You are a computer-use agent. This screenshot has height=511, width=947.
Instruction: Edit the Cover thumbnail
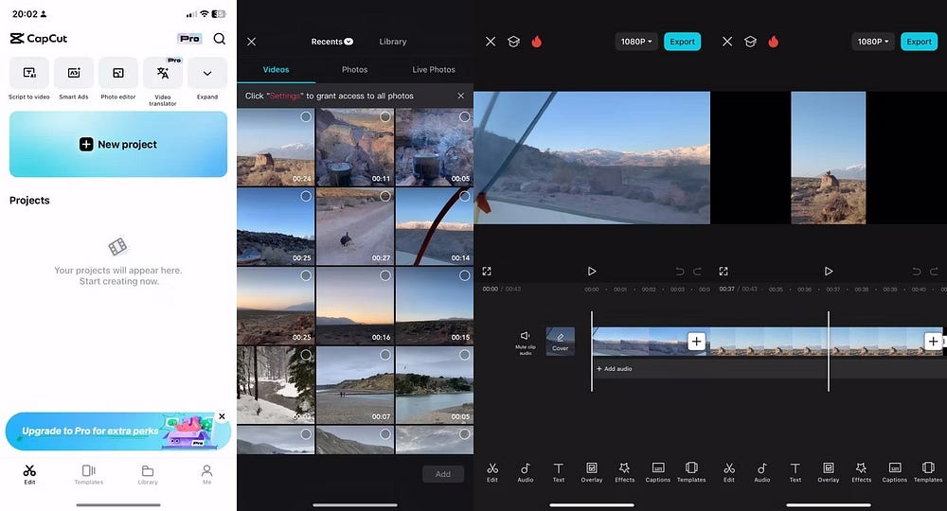[x=560, y=342]
